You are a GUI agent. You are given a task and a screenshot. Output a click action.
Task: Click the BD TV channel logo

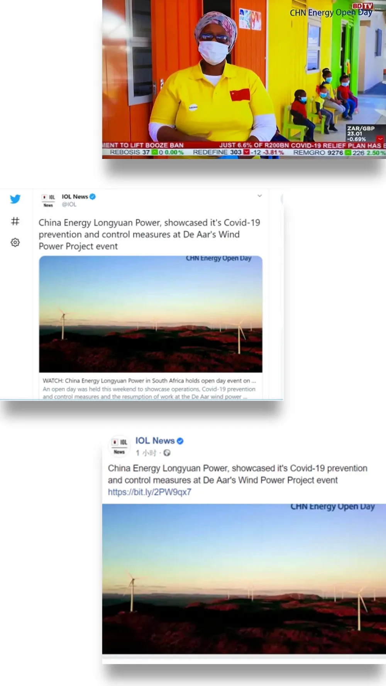click(x=362, y=6)
